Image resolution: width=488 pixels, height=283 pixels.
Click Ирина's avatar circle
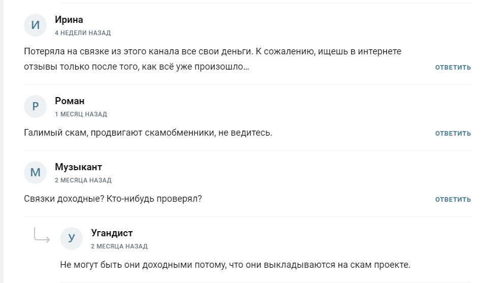35,25
